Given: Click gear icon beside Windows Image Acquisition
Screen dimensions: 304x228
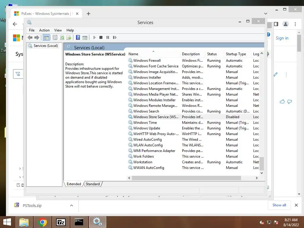Looking at the screenshot, I should [130, 72].
